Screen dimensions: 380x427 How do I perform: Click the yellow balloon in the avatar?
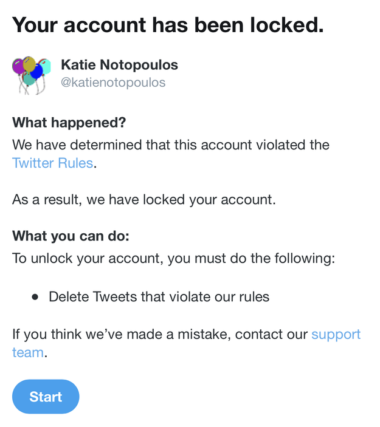click(29, 64)
